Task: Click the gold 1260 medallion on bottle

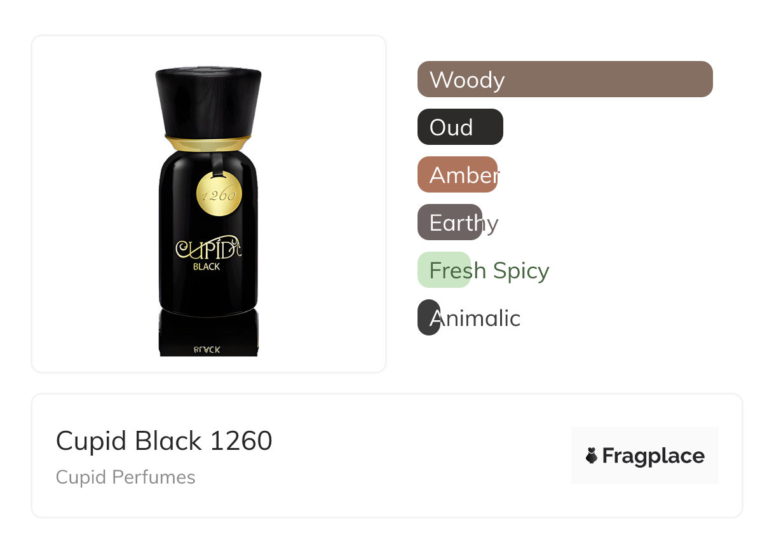Action: click(x=219, y=194)
